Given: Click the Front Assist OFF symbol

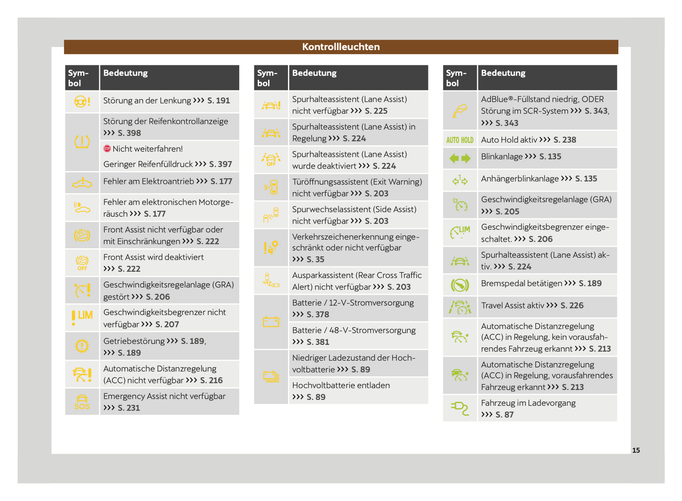Looking at the screenshot, I should pyautogui.click(x=82, y=262).
